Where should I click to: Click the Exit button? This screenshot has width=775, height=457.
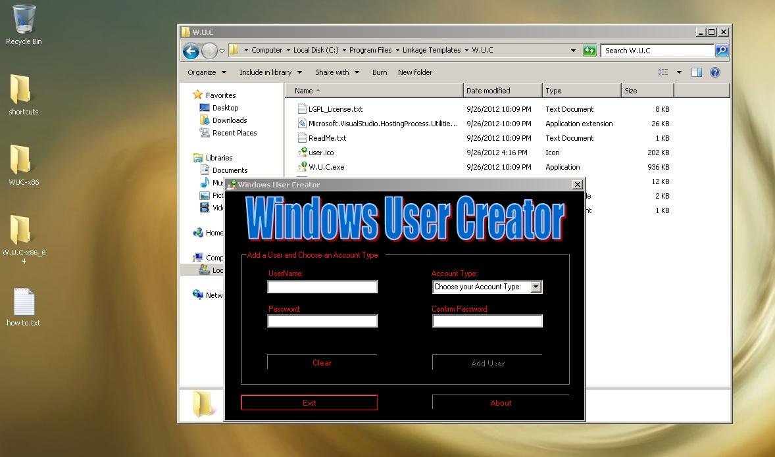point(309,402)
